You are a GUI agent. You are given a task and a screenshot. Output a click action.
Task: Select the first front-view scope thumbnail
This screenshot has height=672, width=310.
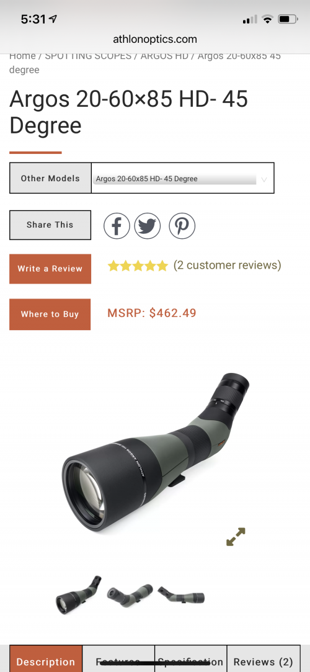pos(78,595)
